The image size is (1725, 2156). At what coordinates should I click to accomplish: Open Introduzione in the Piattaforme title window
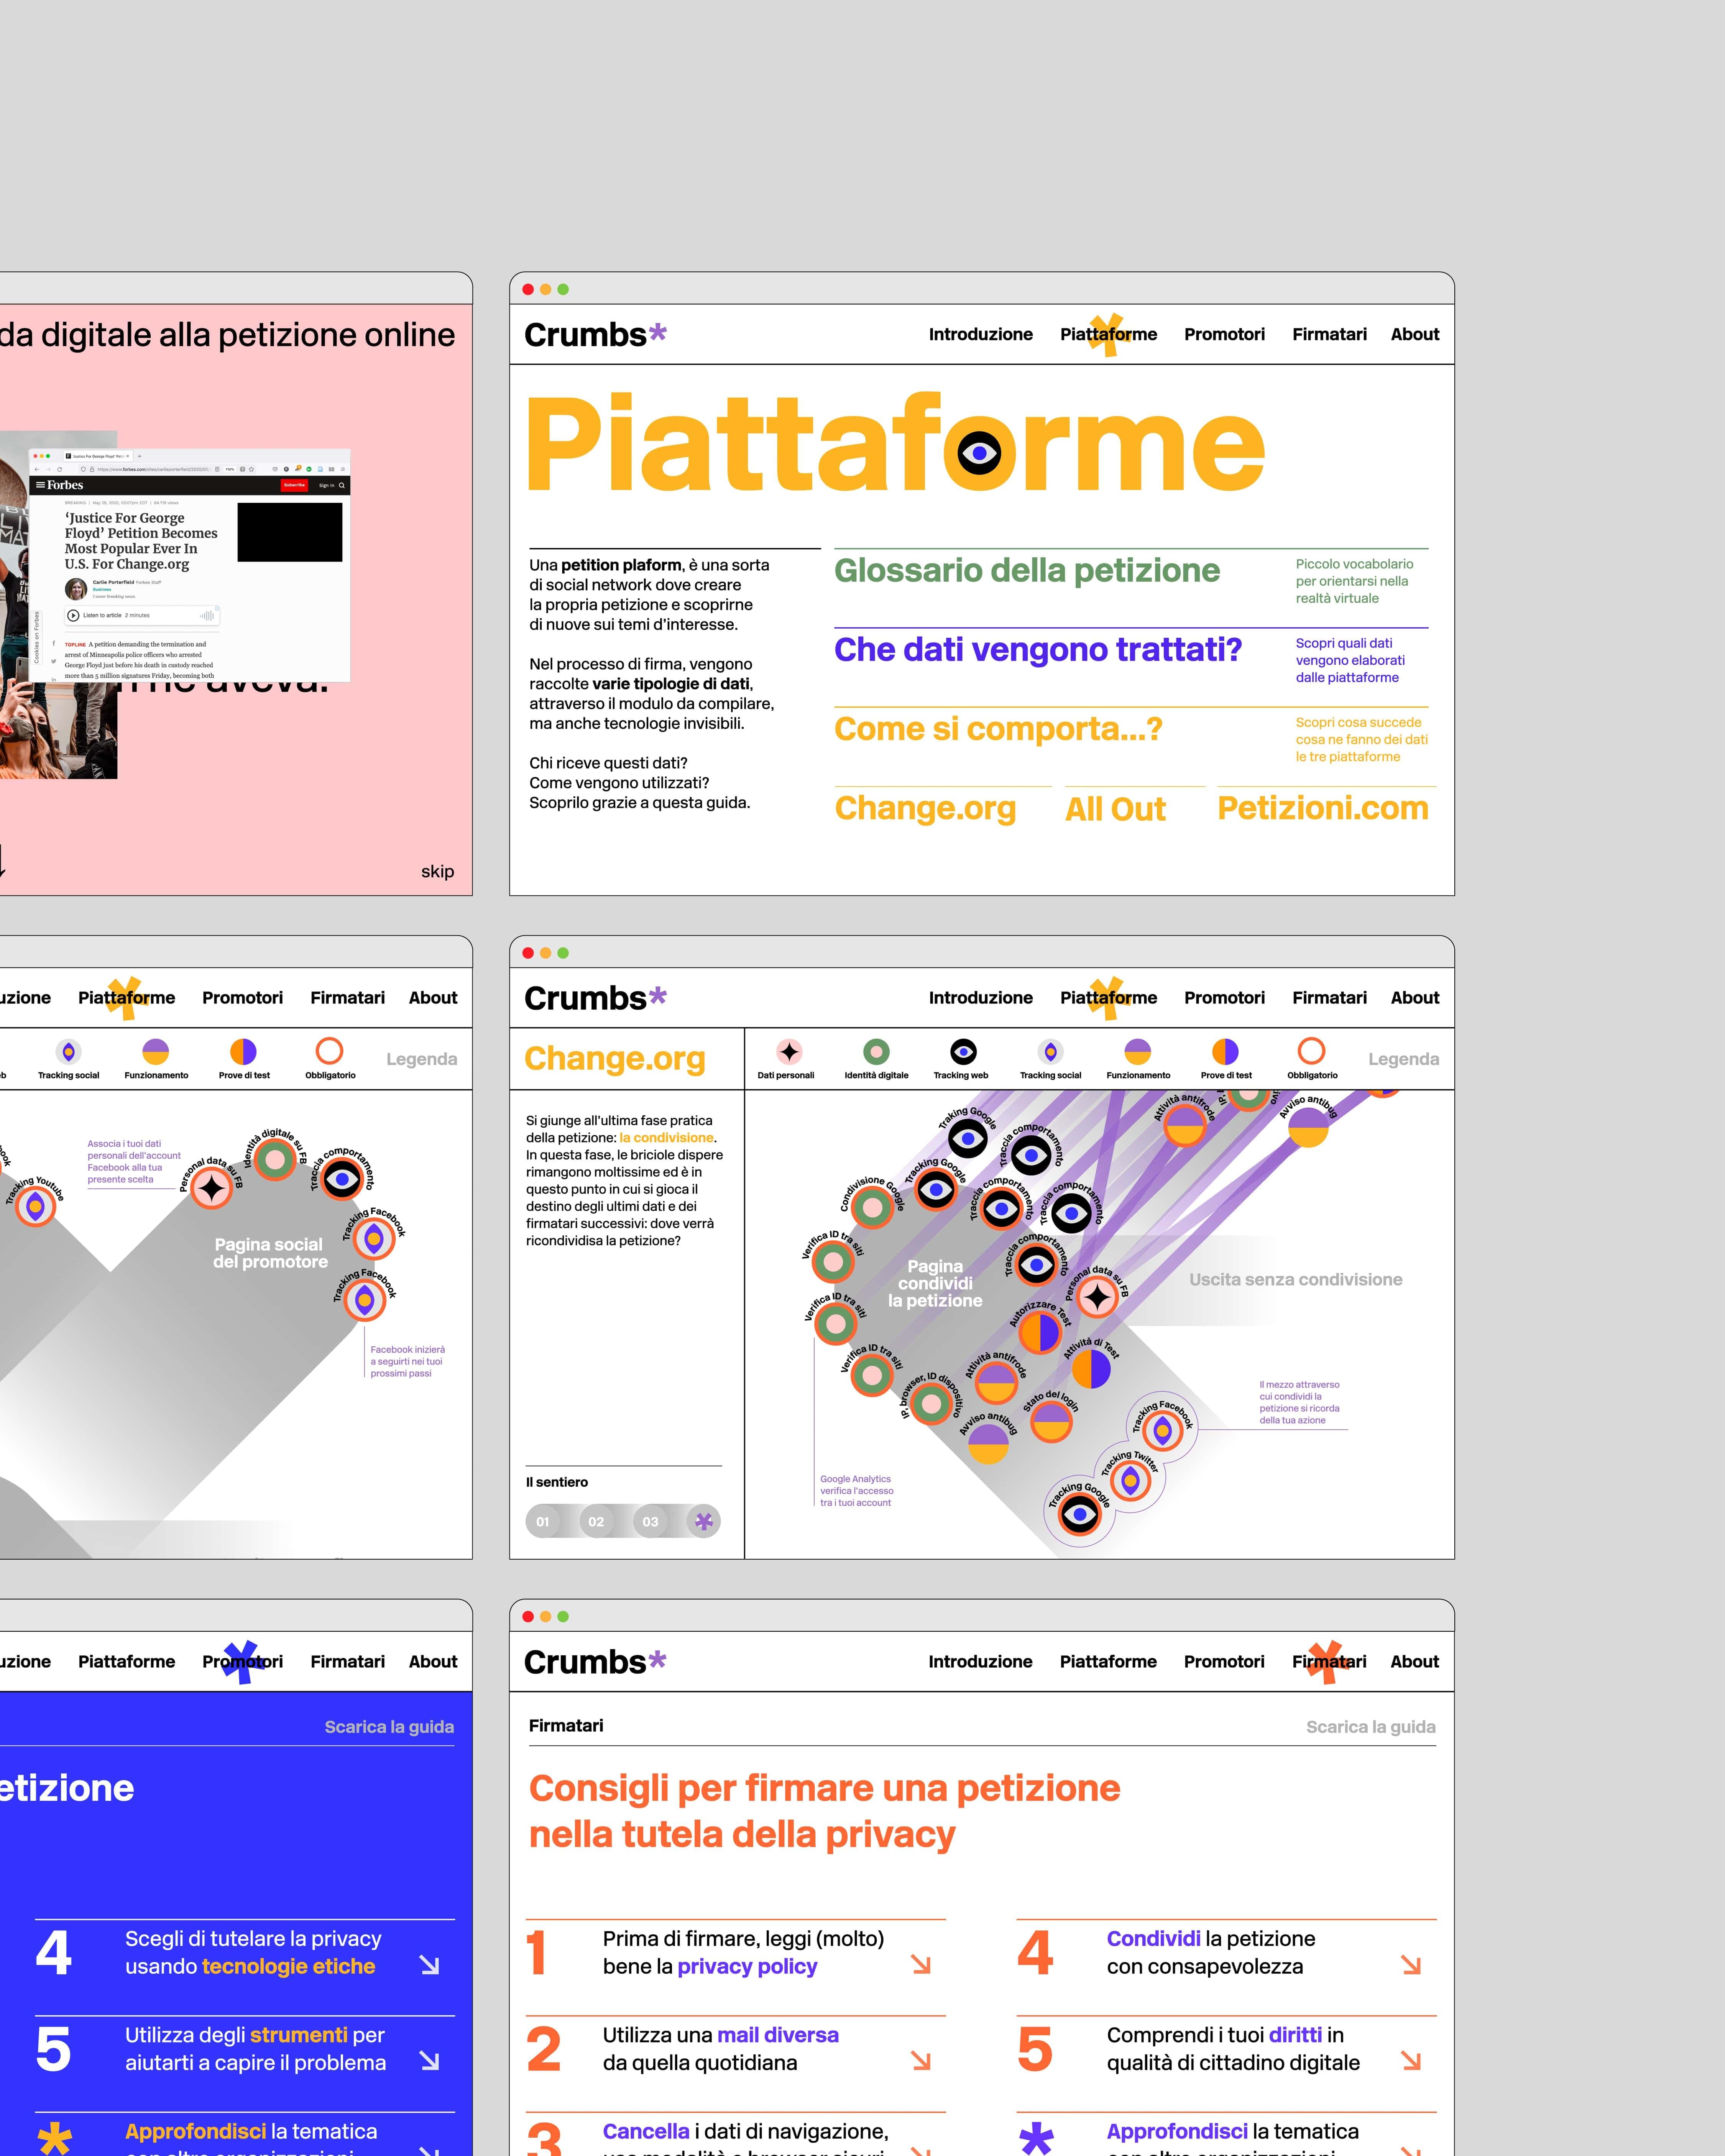tap(980, 334)
